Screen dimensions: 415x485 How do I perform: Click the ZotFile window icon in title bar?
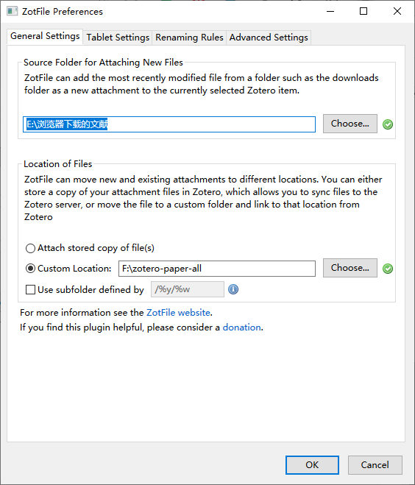pos(12,12)
